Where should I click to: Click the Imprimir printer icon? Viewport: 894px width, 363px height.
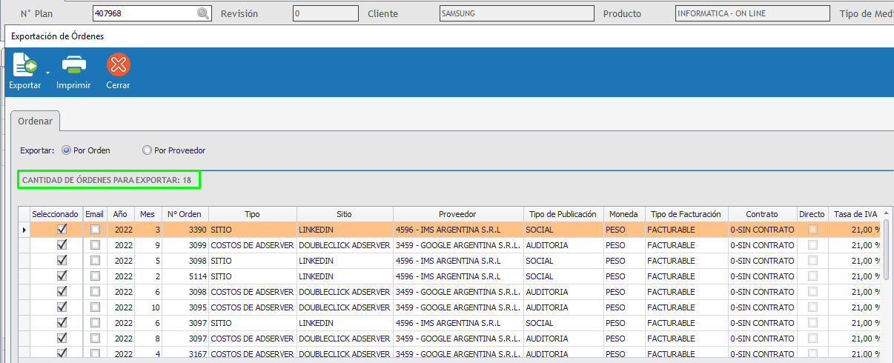[x=73, y=66]
